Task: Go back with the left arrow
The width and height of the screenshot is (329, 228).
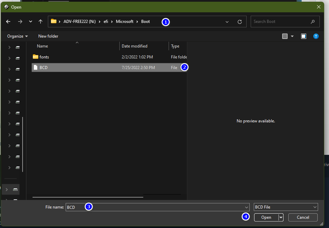Action: click(8, 22)
